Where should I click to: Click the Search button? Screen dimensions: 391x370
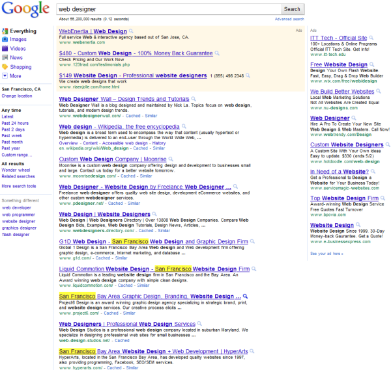click(292, 9)
